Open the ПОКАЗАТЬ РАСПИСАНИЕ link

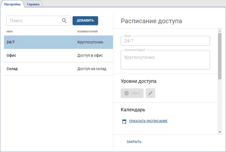coord(148,121)
